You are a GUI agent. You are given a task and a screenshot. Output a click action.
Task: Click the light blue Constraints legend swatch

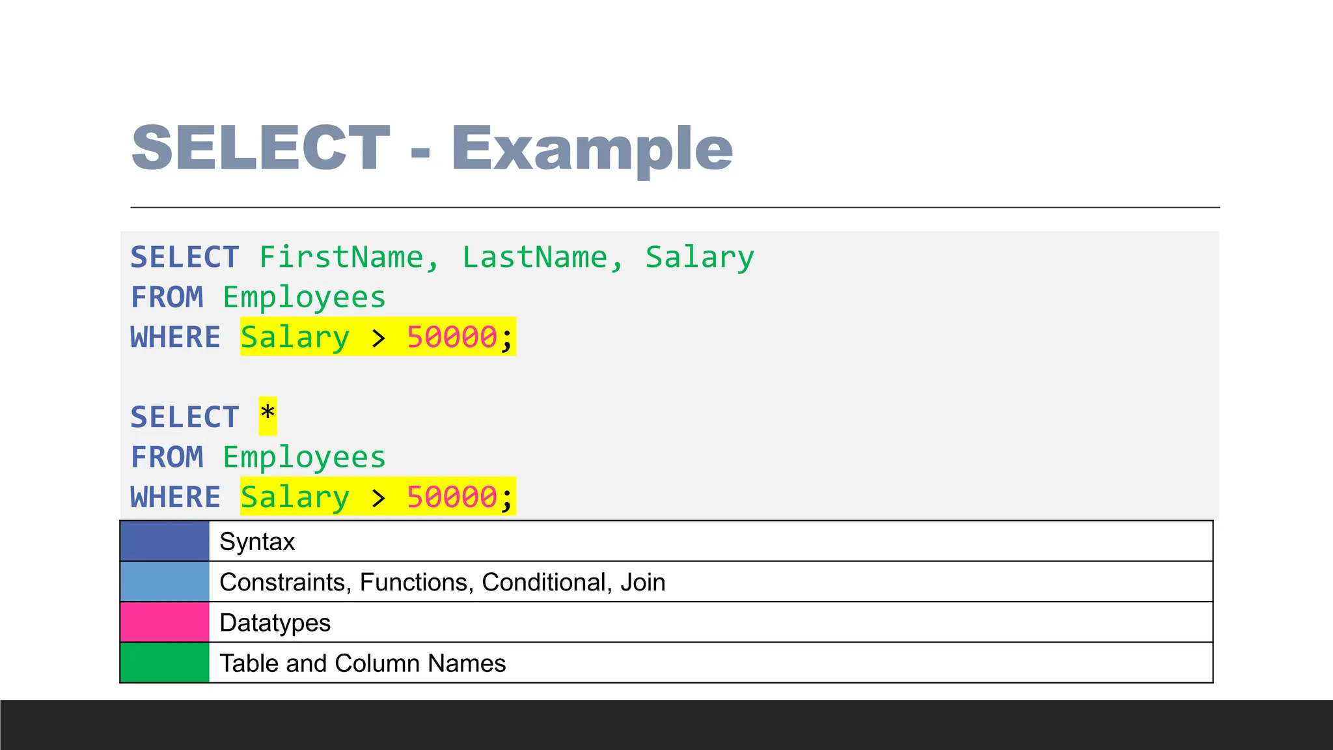click(165, 581)
